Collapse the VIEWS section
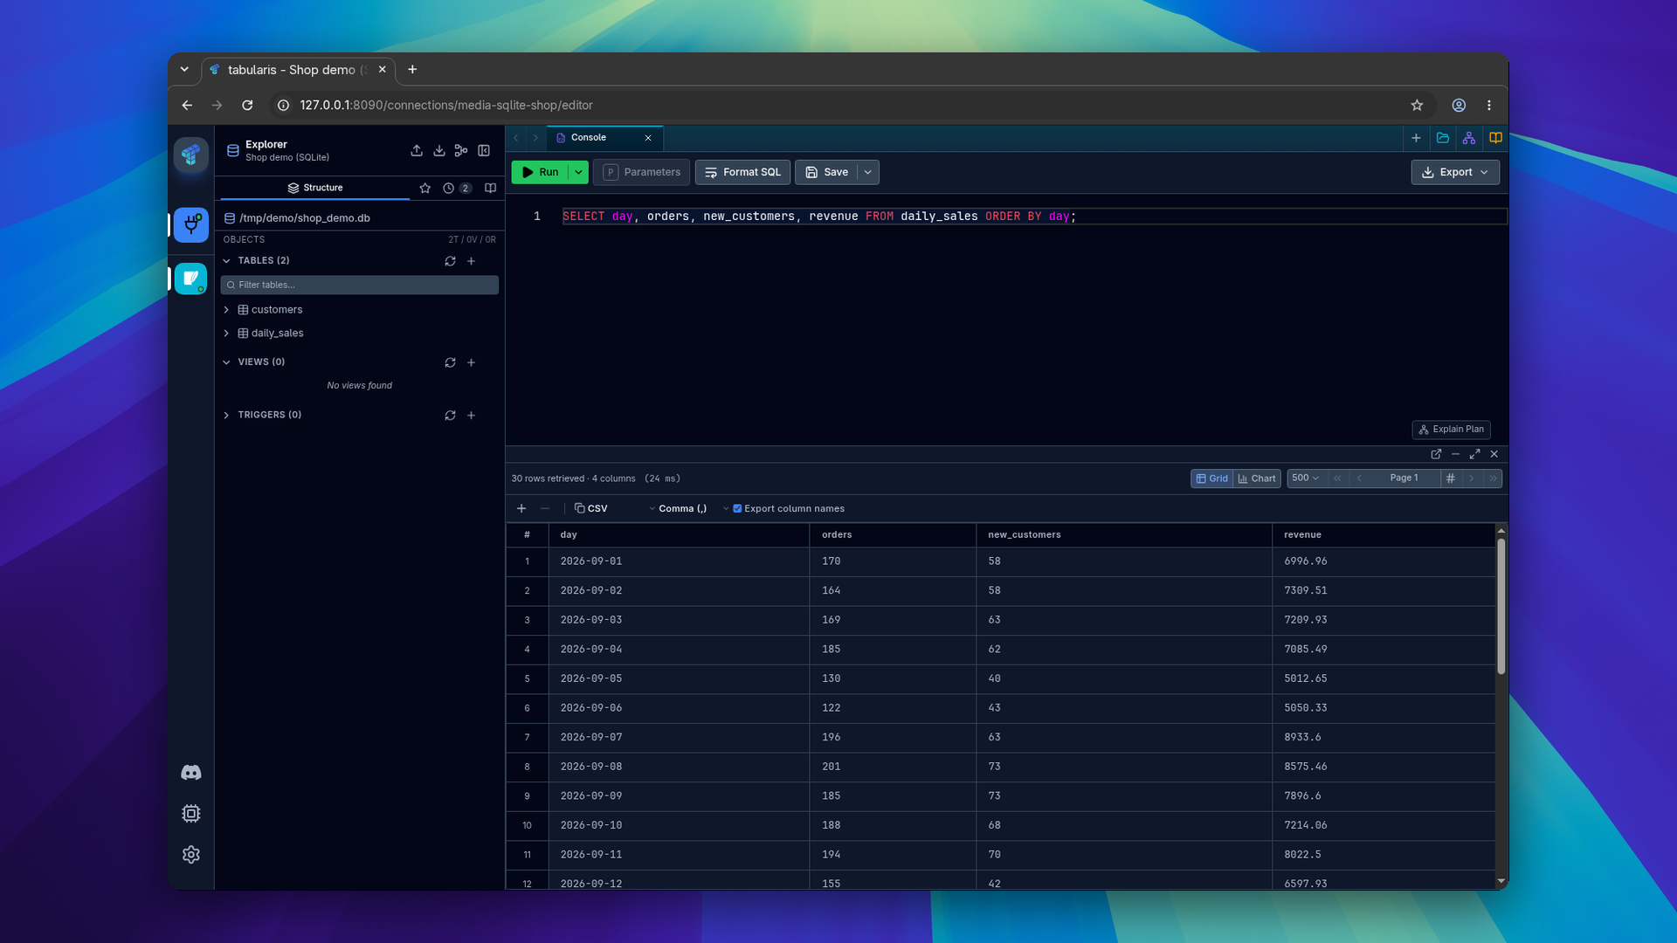This screenshot has height=943, width=1677. click(226, 362)
